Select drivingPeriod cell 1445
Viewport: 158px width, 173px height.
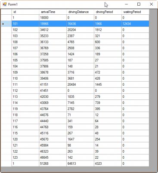[x=108, y=84]
